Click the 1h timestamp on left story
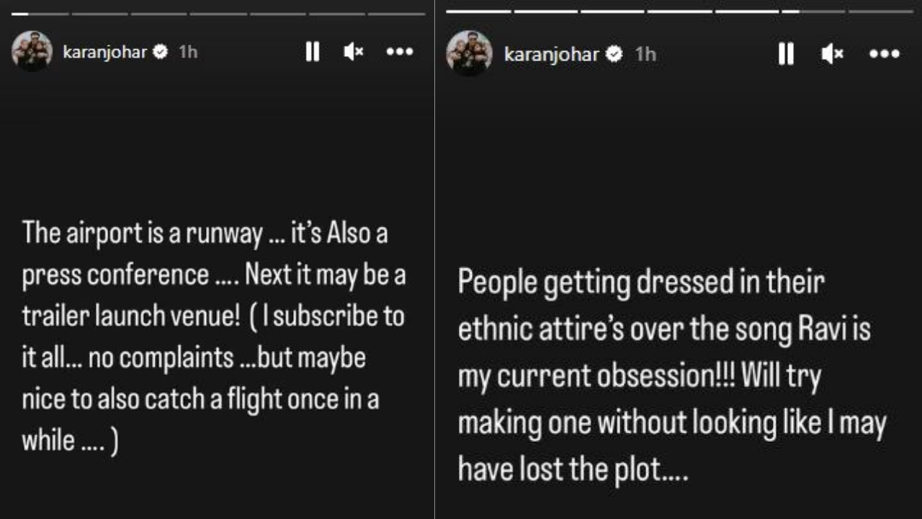922x519 pixels. pyautogui.click(x=188, y=52)
